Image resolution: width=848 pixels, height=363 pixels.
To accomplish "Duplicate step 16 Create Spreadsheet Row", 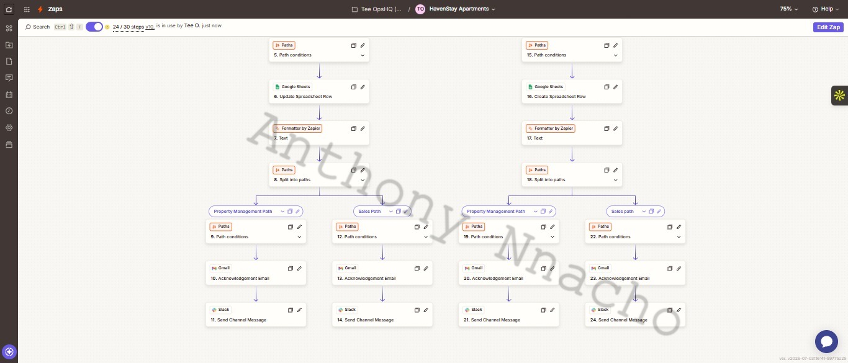I will coord(607,87).
